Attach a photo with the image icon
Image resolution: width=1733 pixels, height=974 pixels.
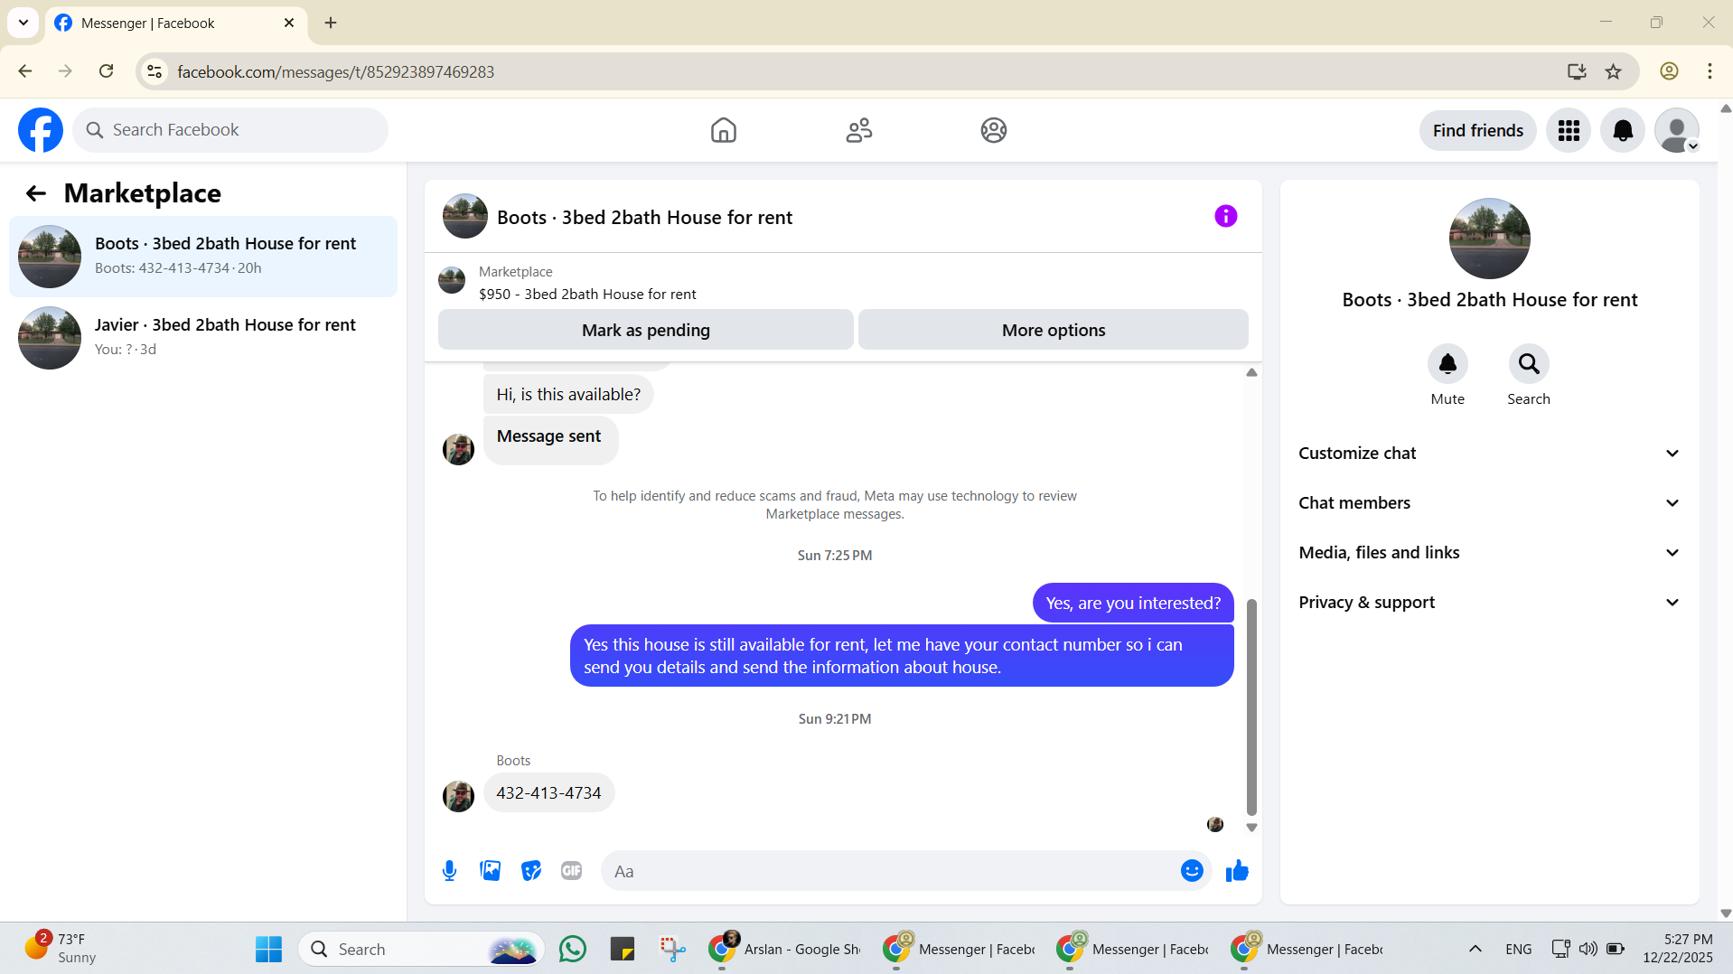490,871
